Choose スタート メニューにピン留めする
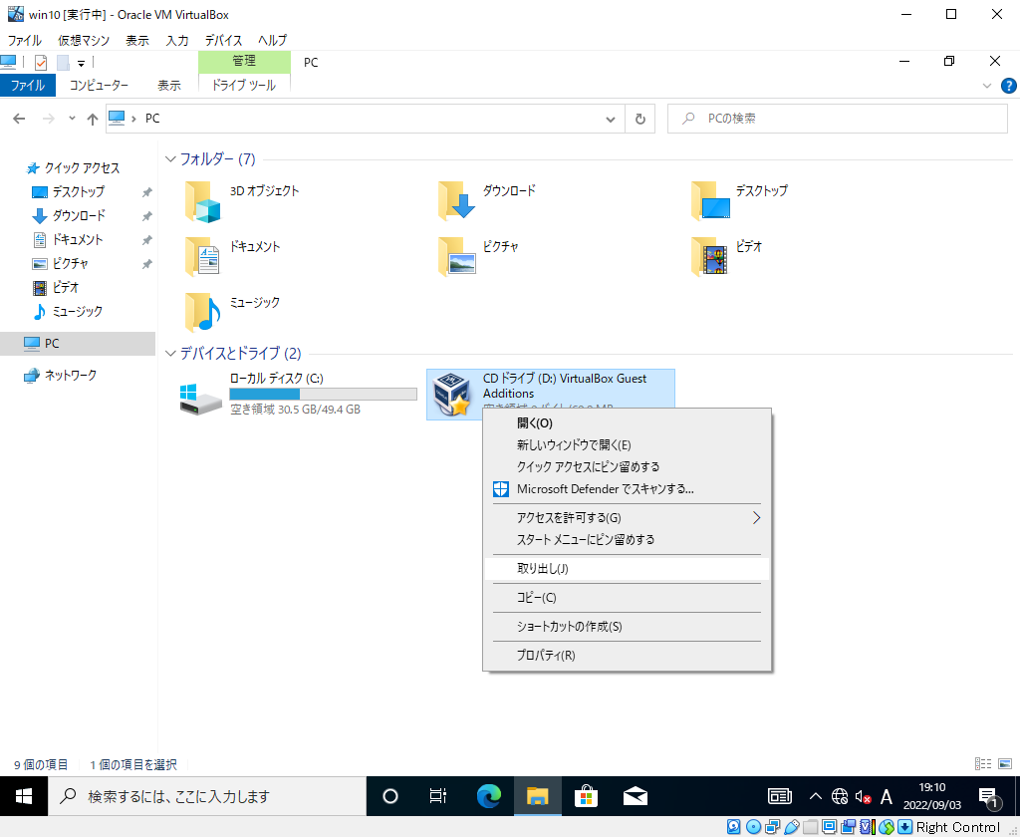The image size is (1020, 837). pyautogui.click(x=628, y=539)
